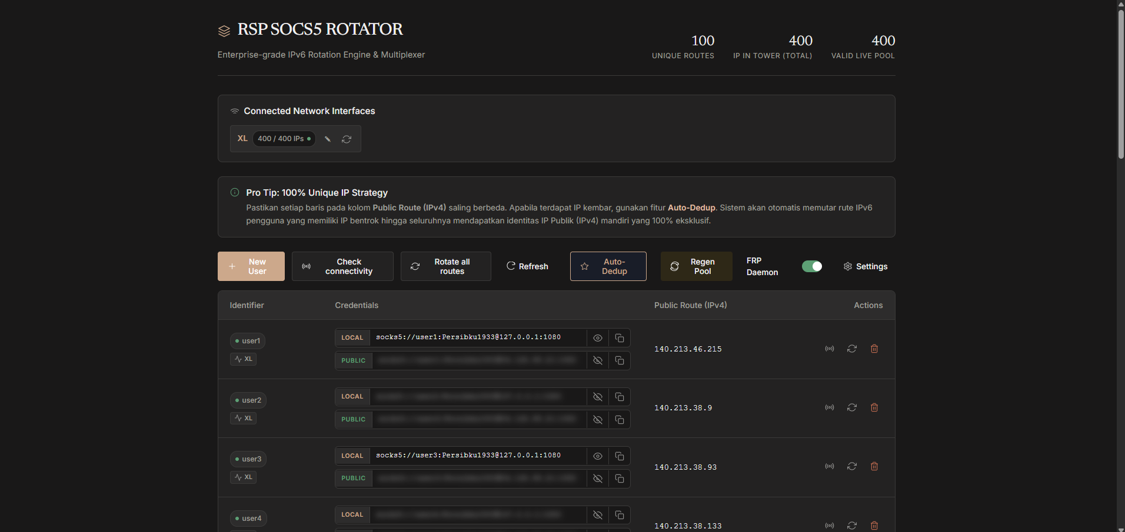Click user1 LOCAL socks5 credential field
Viewport: 1125px width, 532px height.
pos(478,337)
